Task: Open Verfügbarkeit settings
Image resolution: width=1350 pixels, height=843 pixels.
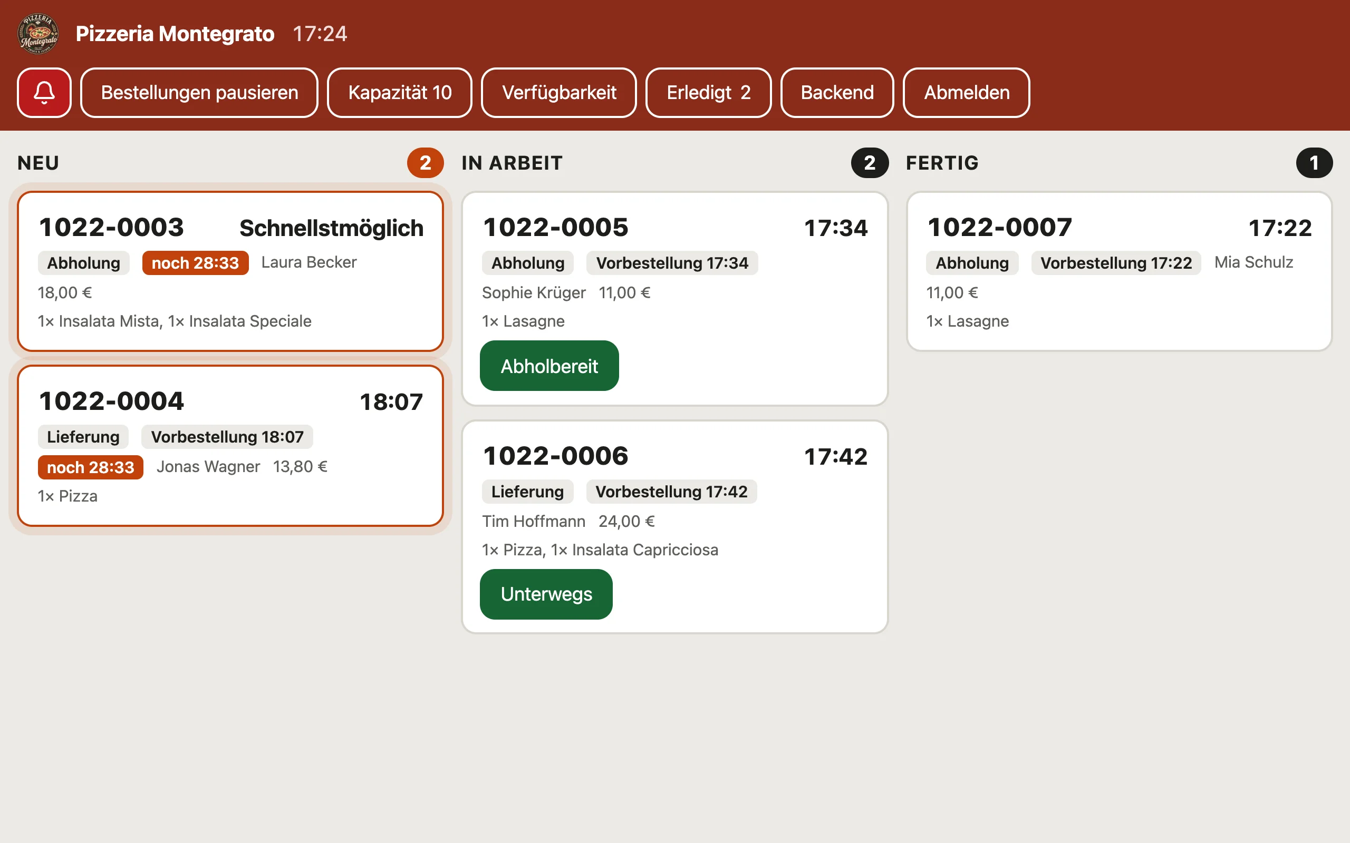Action: 558,93
